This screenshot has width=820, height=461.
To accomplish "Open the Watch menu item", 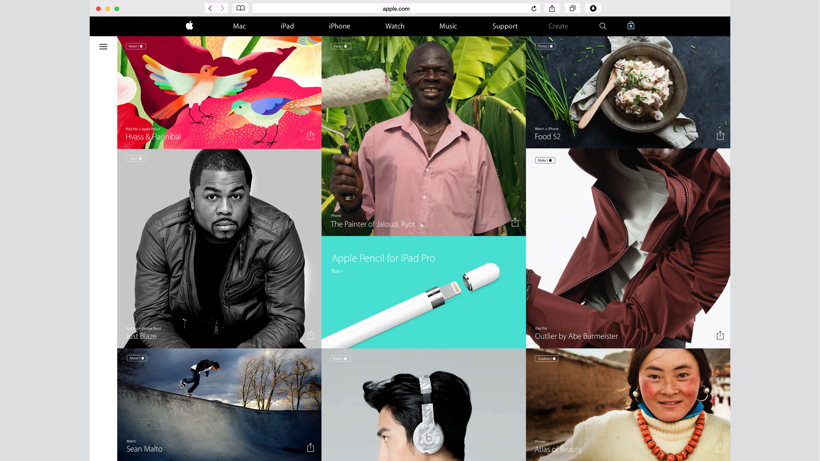I will [x=395, y=26].
